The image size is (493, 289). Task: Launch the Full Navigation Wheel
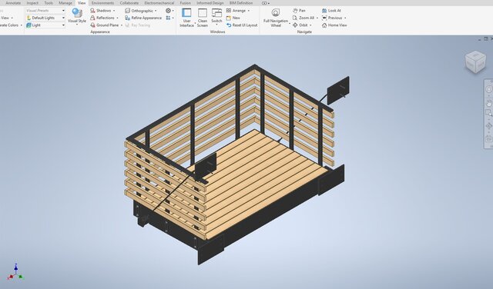pos(276,18)
